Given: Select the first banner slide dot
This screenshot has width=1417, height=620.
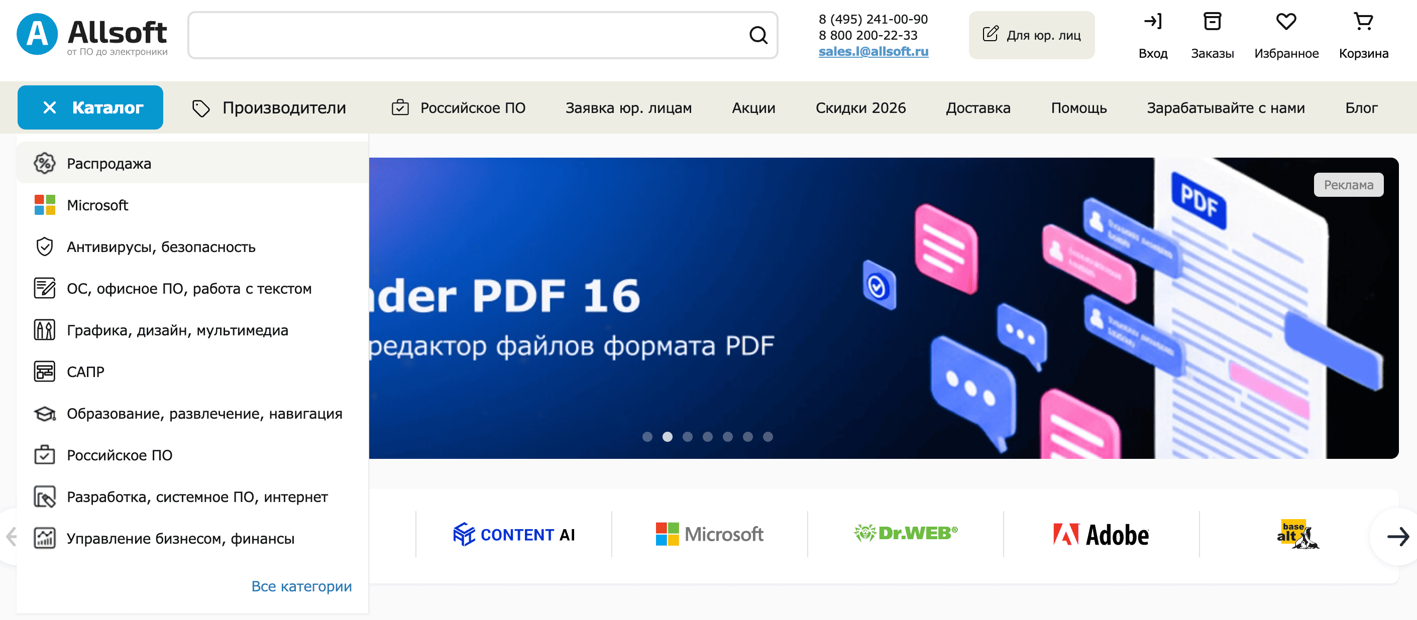Looking at the screenshot, I should [x=647, y=437].
